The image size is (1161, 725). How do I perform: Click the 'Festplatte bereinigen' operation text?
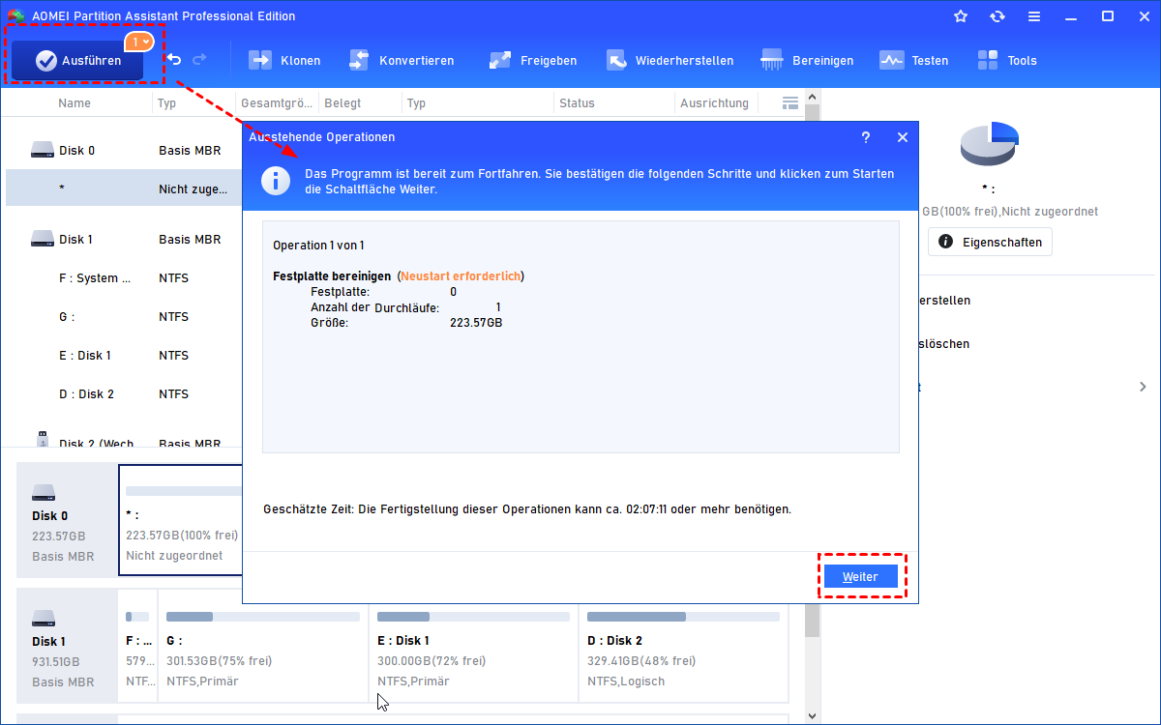coord(332,276)
